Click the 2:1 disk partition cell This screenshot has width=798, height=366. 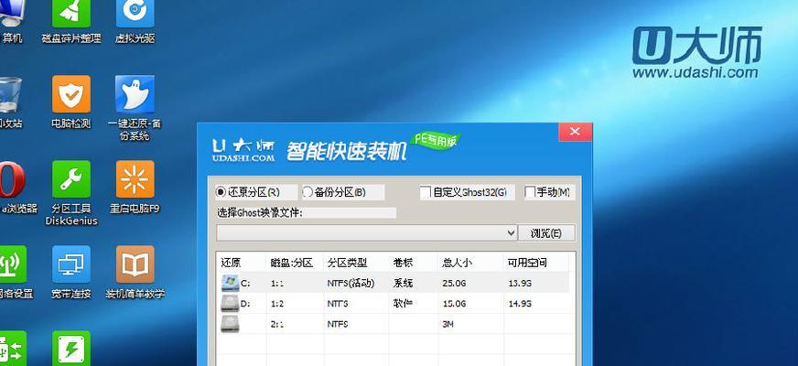(x=277, y=324)
